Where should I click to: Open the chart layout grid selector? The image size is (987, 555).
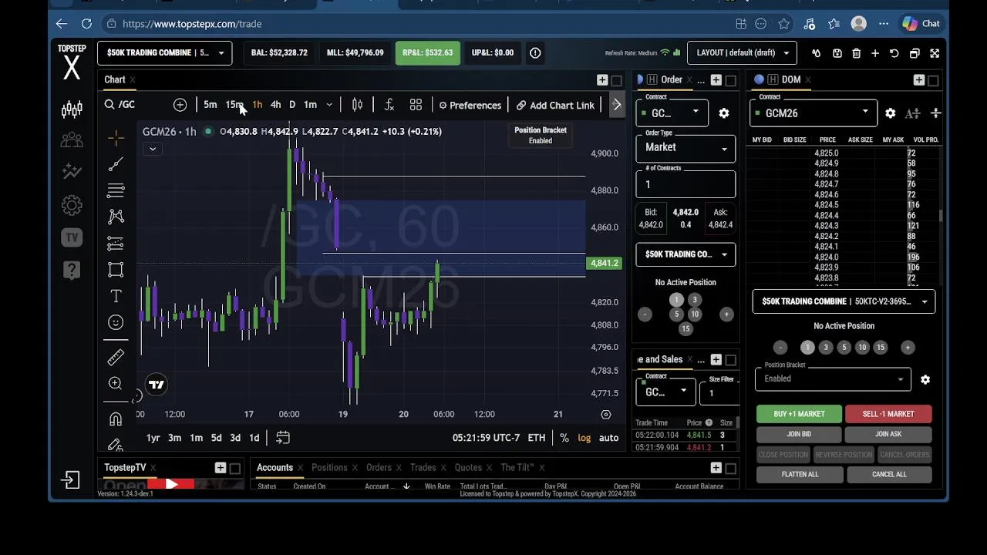[x=416, y=105]
